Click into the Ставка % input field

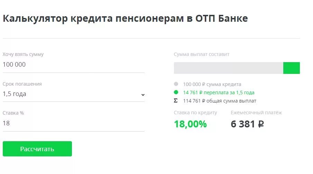73,123
